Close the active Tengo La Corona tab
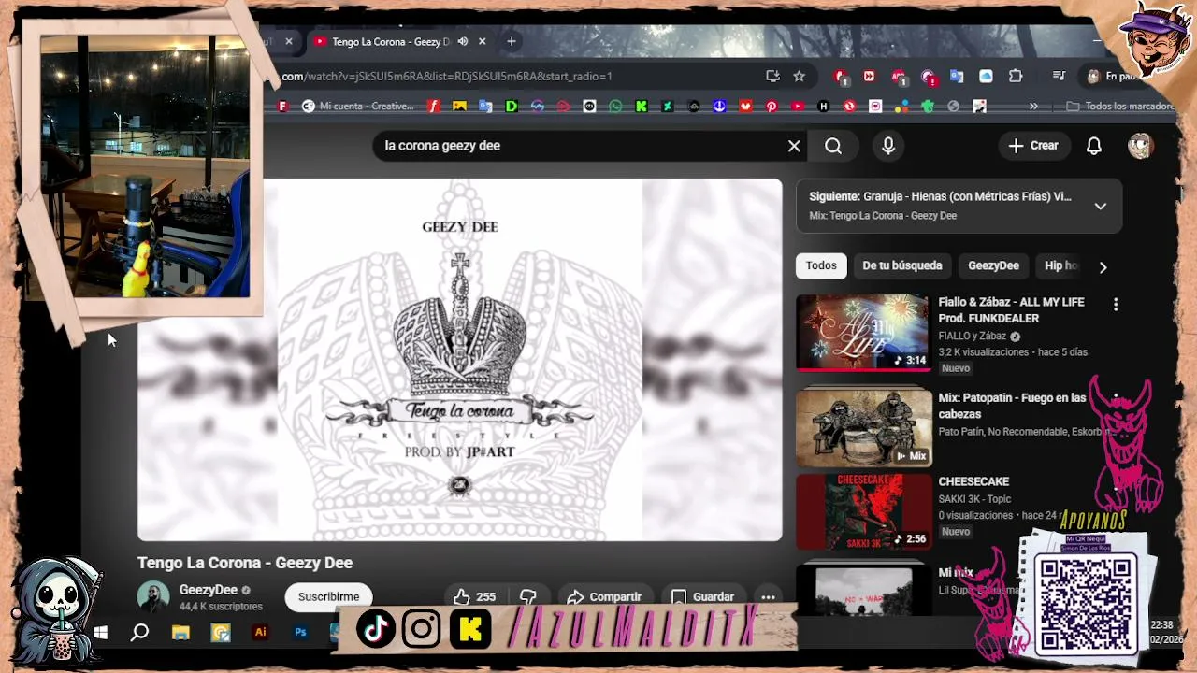Screen dimensions: 1197x673 (x=483, y=41)
